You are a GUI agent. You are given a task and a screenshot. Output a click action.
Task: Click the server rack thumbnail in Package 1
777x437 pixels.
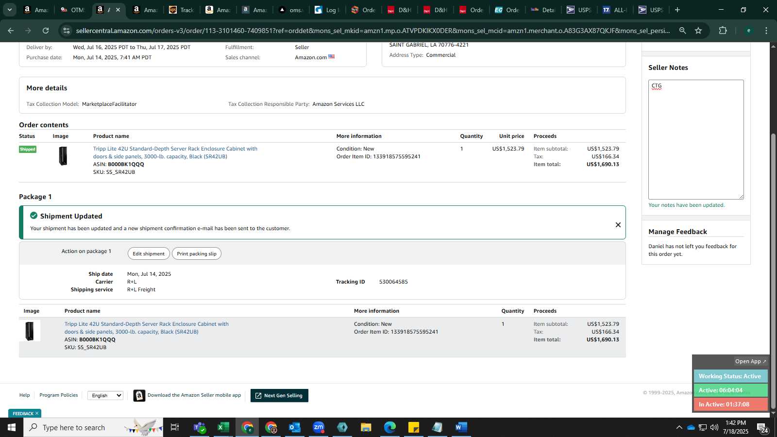click(x=30, y=331)
